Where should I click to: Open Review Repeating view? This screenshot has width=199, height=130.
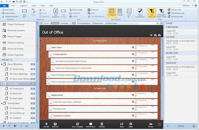coord(18,55)
